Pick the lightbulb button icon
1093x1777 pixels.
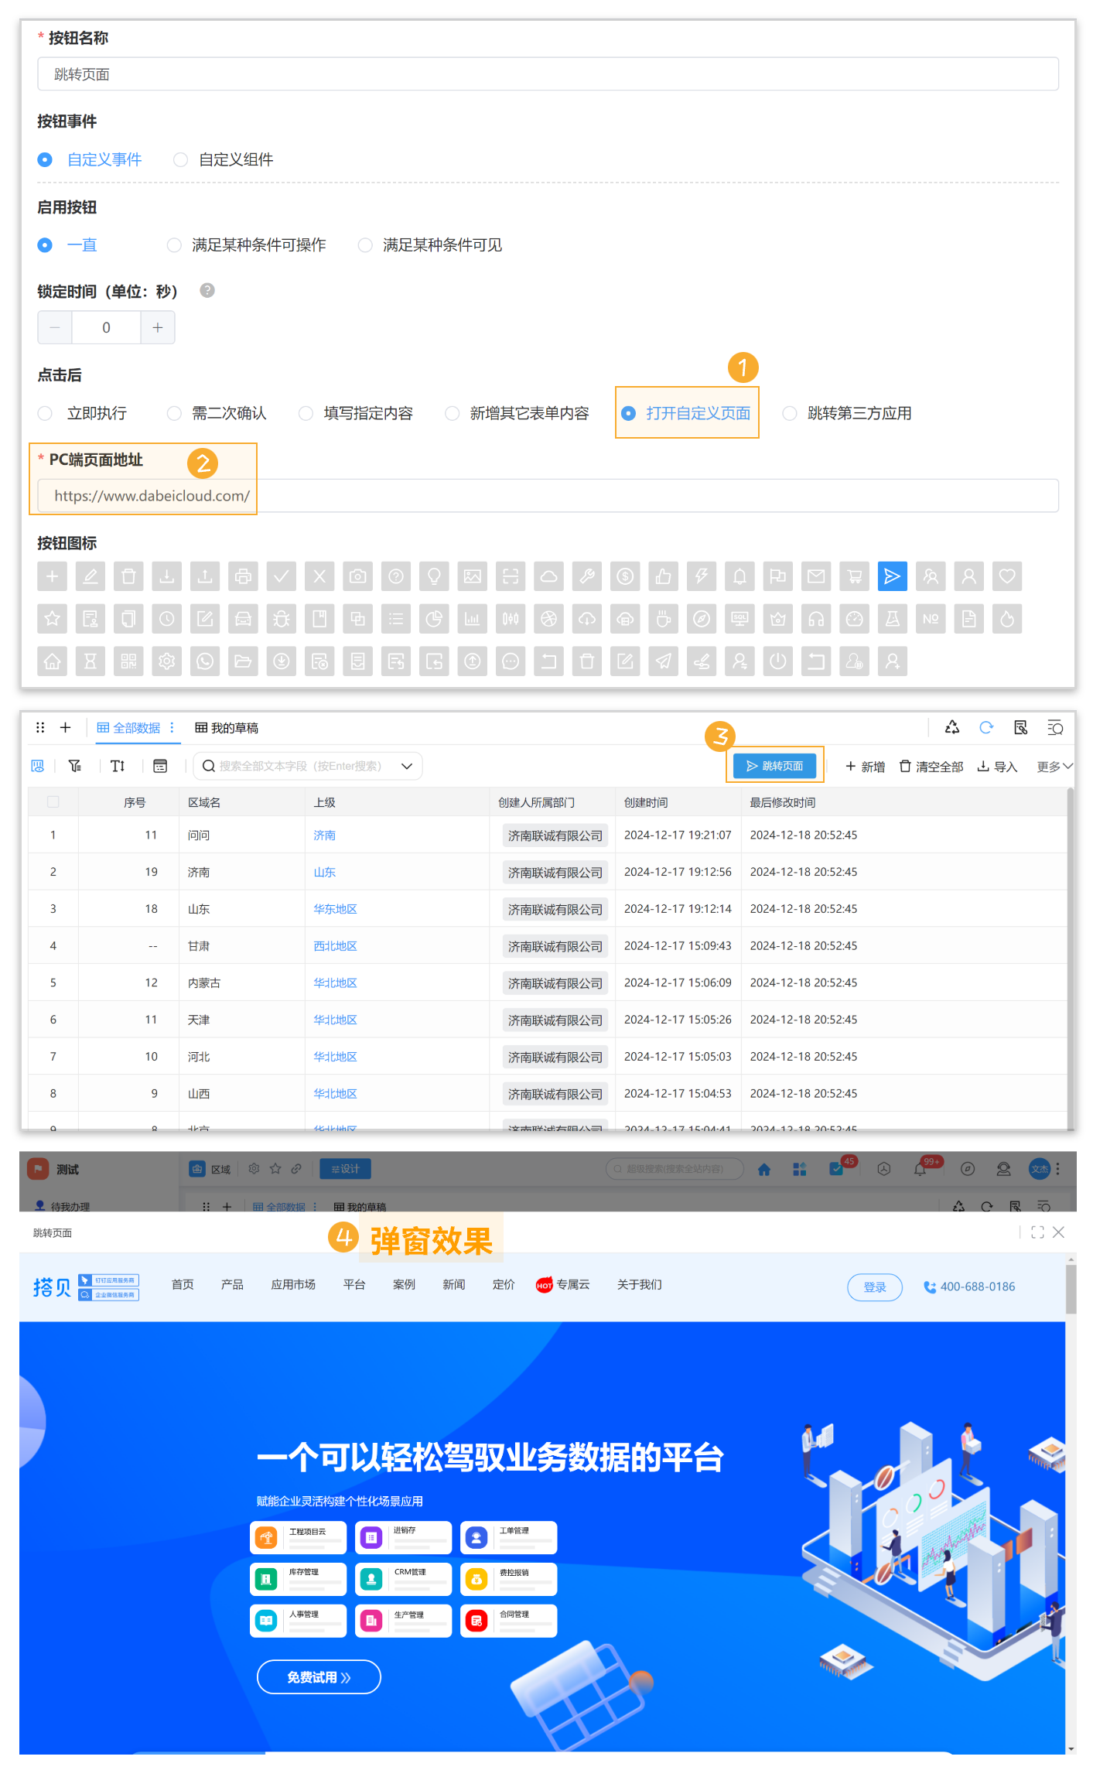click(x=434, y=576)
